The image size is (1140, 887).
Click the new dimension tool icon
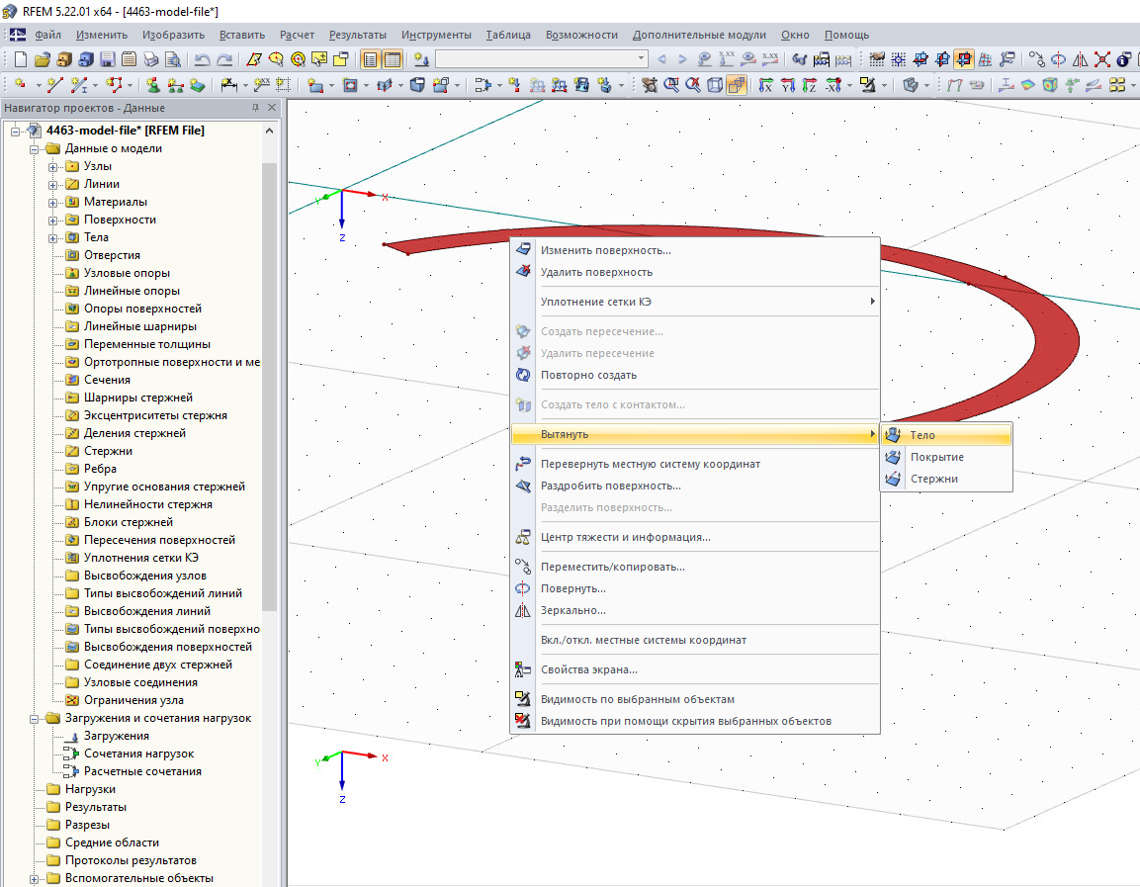(229, 85)
